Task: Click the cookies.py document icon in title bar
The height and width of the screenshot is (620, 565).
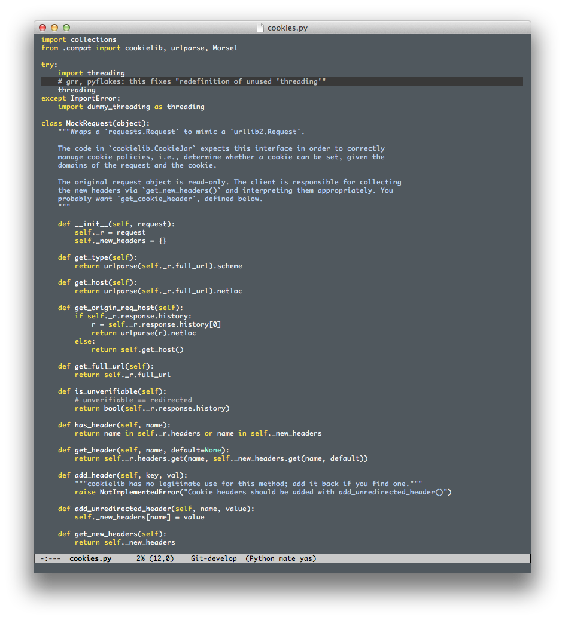Action: pos(260,28)
